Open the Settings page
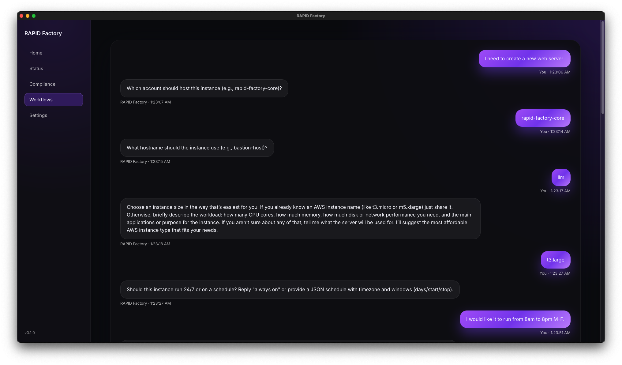Image resolution: width=622 pixels, height=365 pixels. (x=38, y=115)
